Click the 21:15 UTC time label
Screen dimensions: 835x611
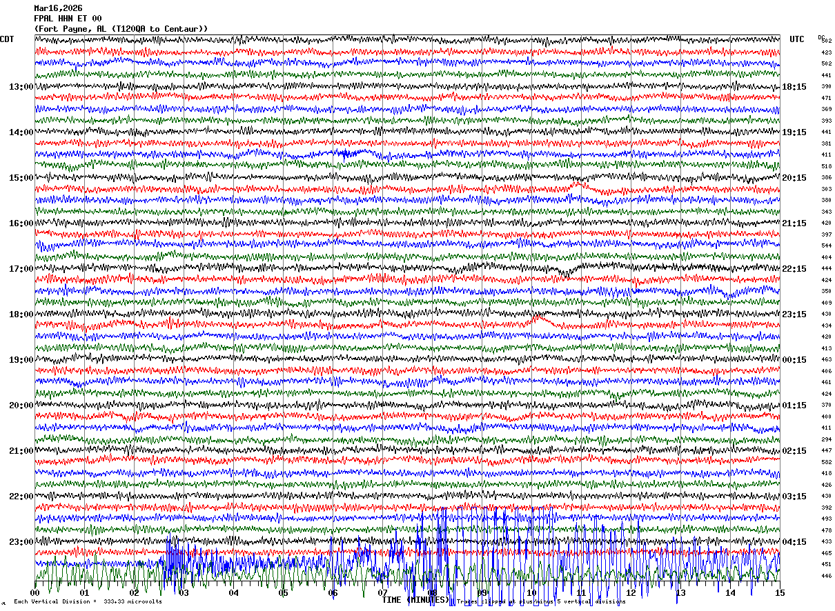(x=794, y=223)
